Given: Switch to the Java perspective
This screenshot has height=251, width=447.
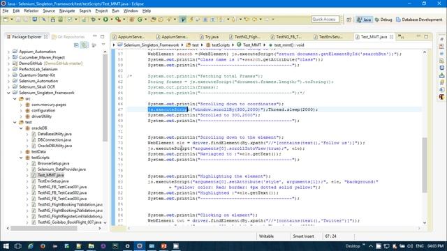Looking at the screenshot, I should [364, 20].
